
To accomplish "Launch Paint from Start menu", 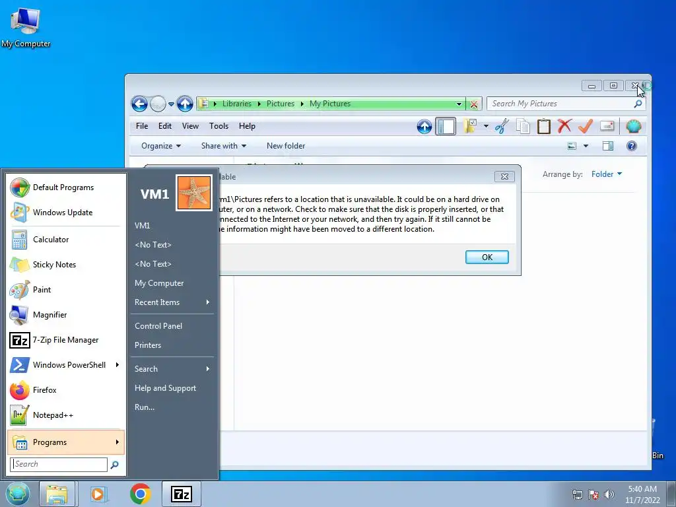I will point(65,290).
